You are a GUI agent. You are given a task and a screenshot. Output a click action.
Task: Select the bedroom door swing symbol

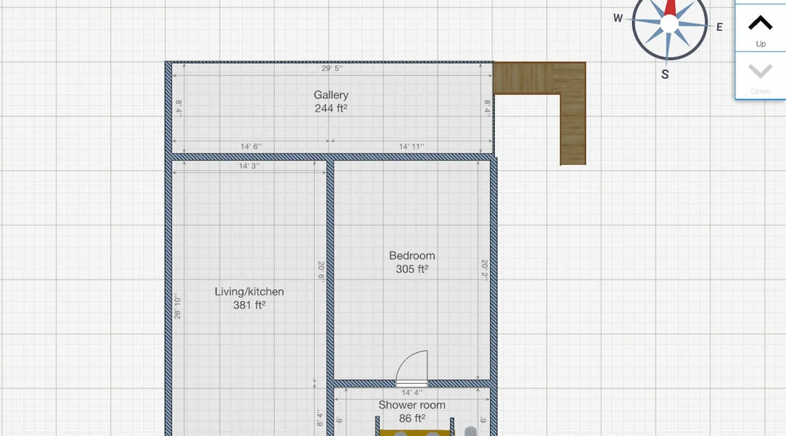coord(412,369)
